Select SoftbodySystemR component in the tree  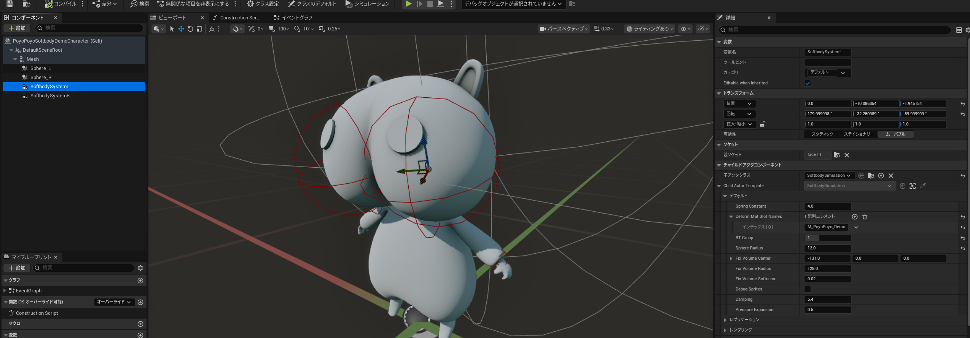pyautogui.click(x=50, y=96)
